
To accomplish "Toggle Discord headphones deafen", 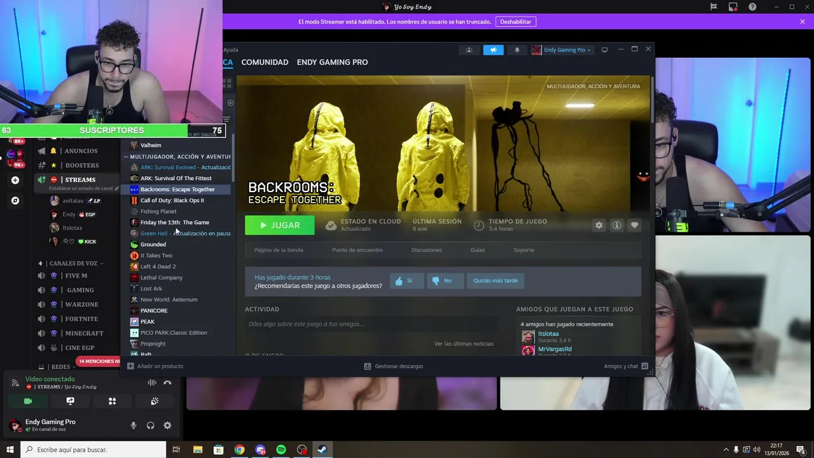I will 151,426.
